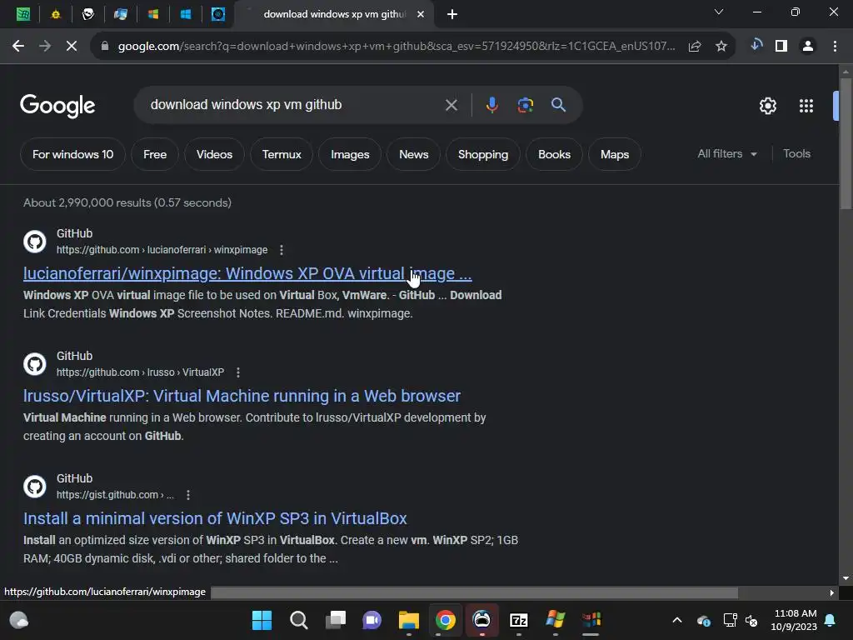The image size is (853, 640).
Task: Click GitHub favicon of VirtualXP result
Action: pos(35,364)
